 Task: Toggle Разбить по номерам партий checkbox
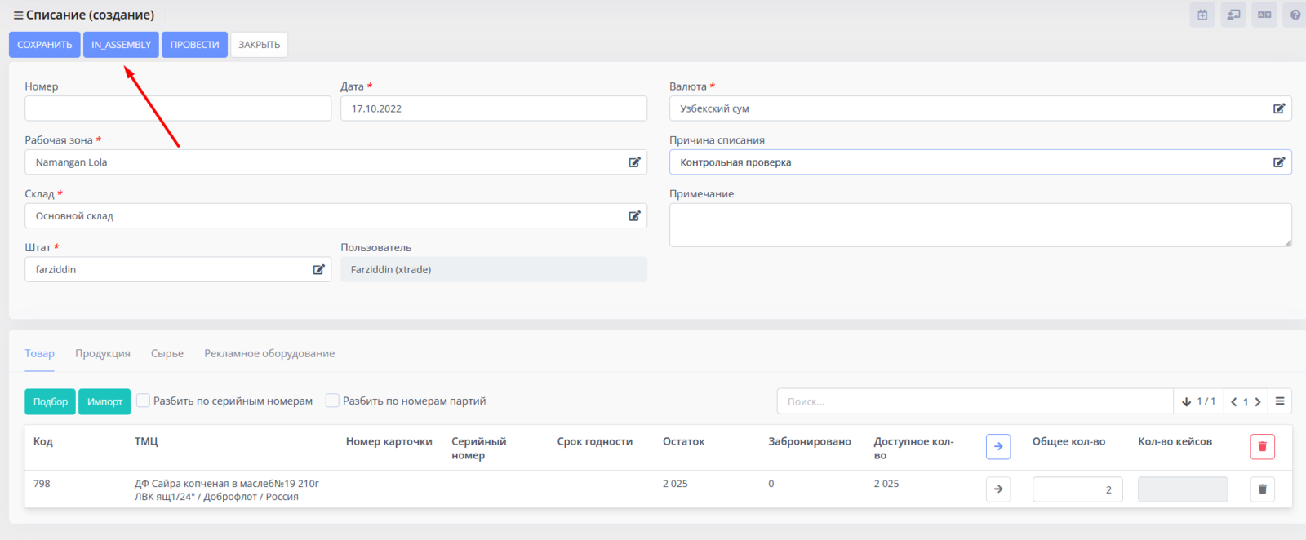(x=332, y=401)
